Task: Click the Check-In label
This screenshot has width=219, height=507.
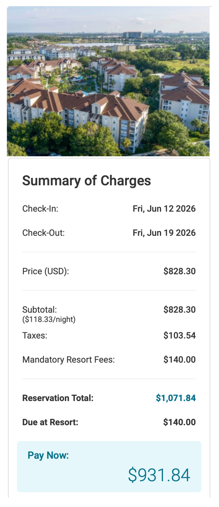Action: (40, 209)
